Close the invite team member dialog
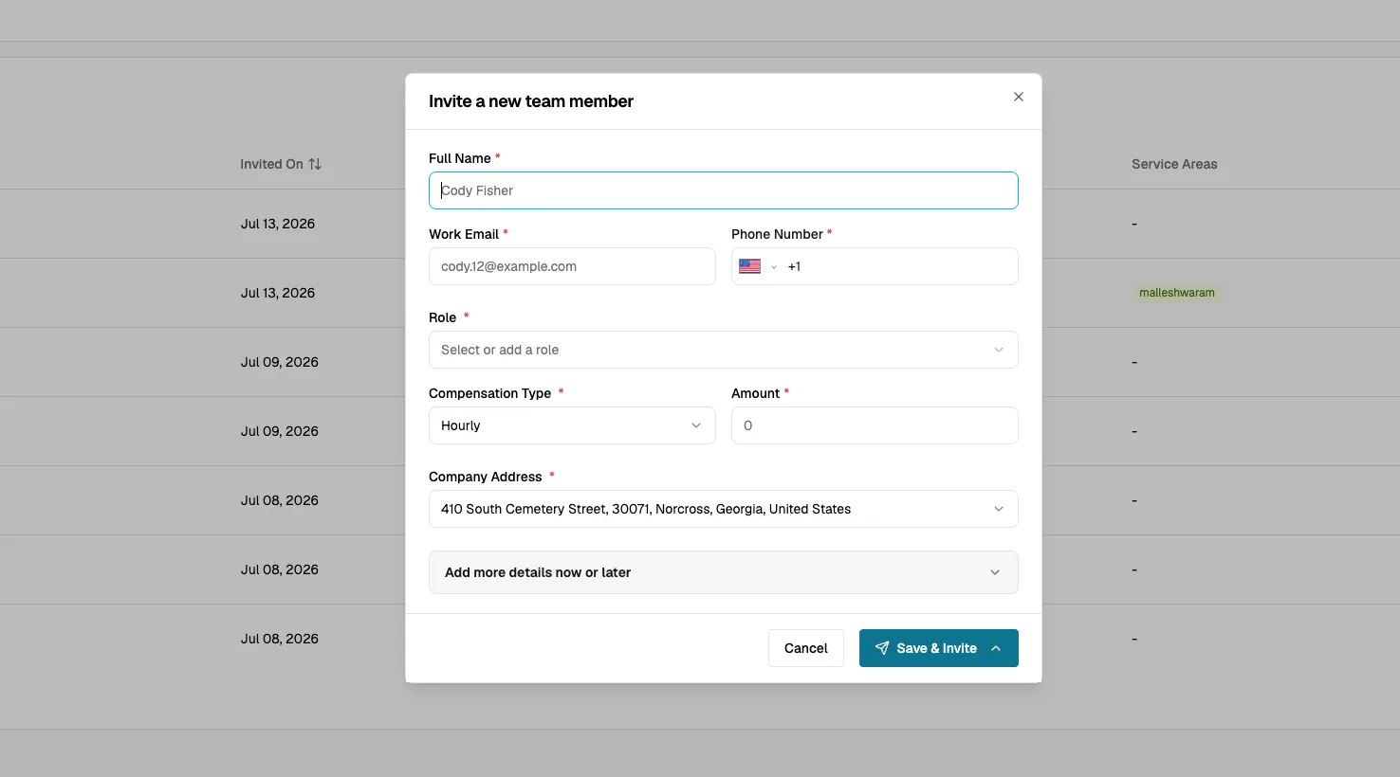Viewport: 1400px width, 777px height. pos(1019,97)
